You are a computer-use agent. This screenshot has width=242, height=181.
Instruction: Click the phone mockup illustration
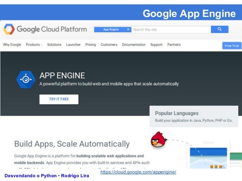point(208,155)
